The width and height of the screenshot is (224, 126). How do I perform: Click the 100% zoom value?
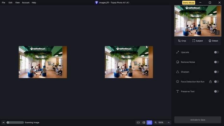(161, 123)
